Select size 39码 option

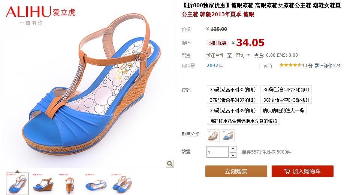click(232, 110)
